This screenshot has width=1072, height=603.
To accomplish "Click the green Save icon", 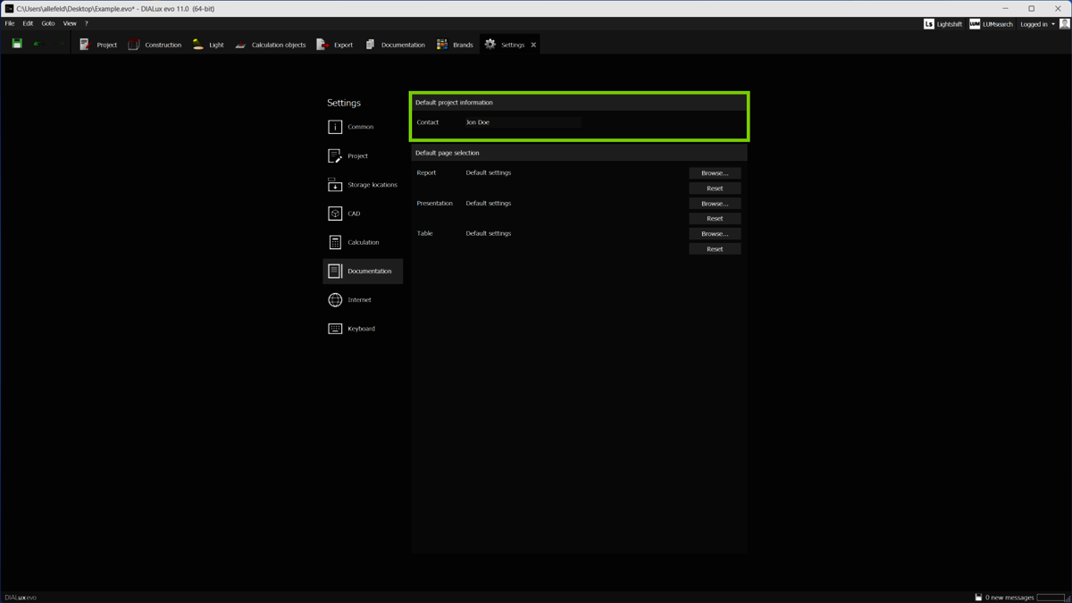I will [17, 44].
